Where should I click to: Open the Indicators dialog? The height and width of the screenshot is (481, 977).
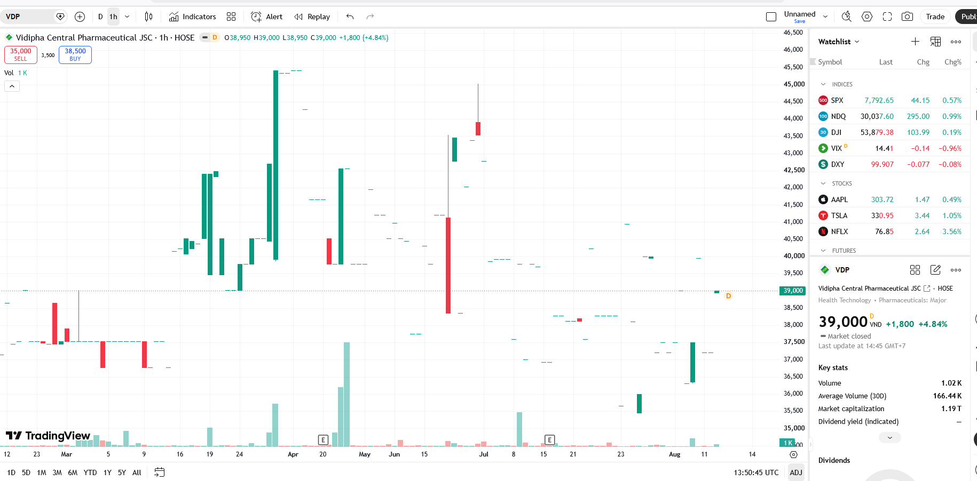192,17
